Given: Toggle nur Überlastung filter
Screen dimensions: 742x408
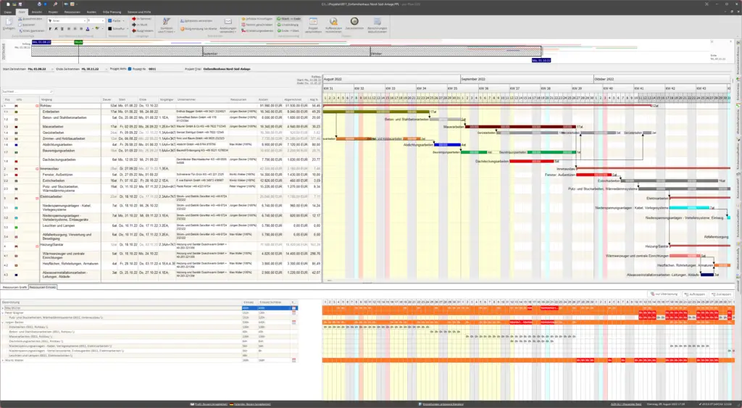Looking at the screenshot, I should point(664,294).
